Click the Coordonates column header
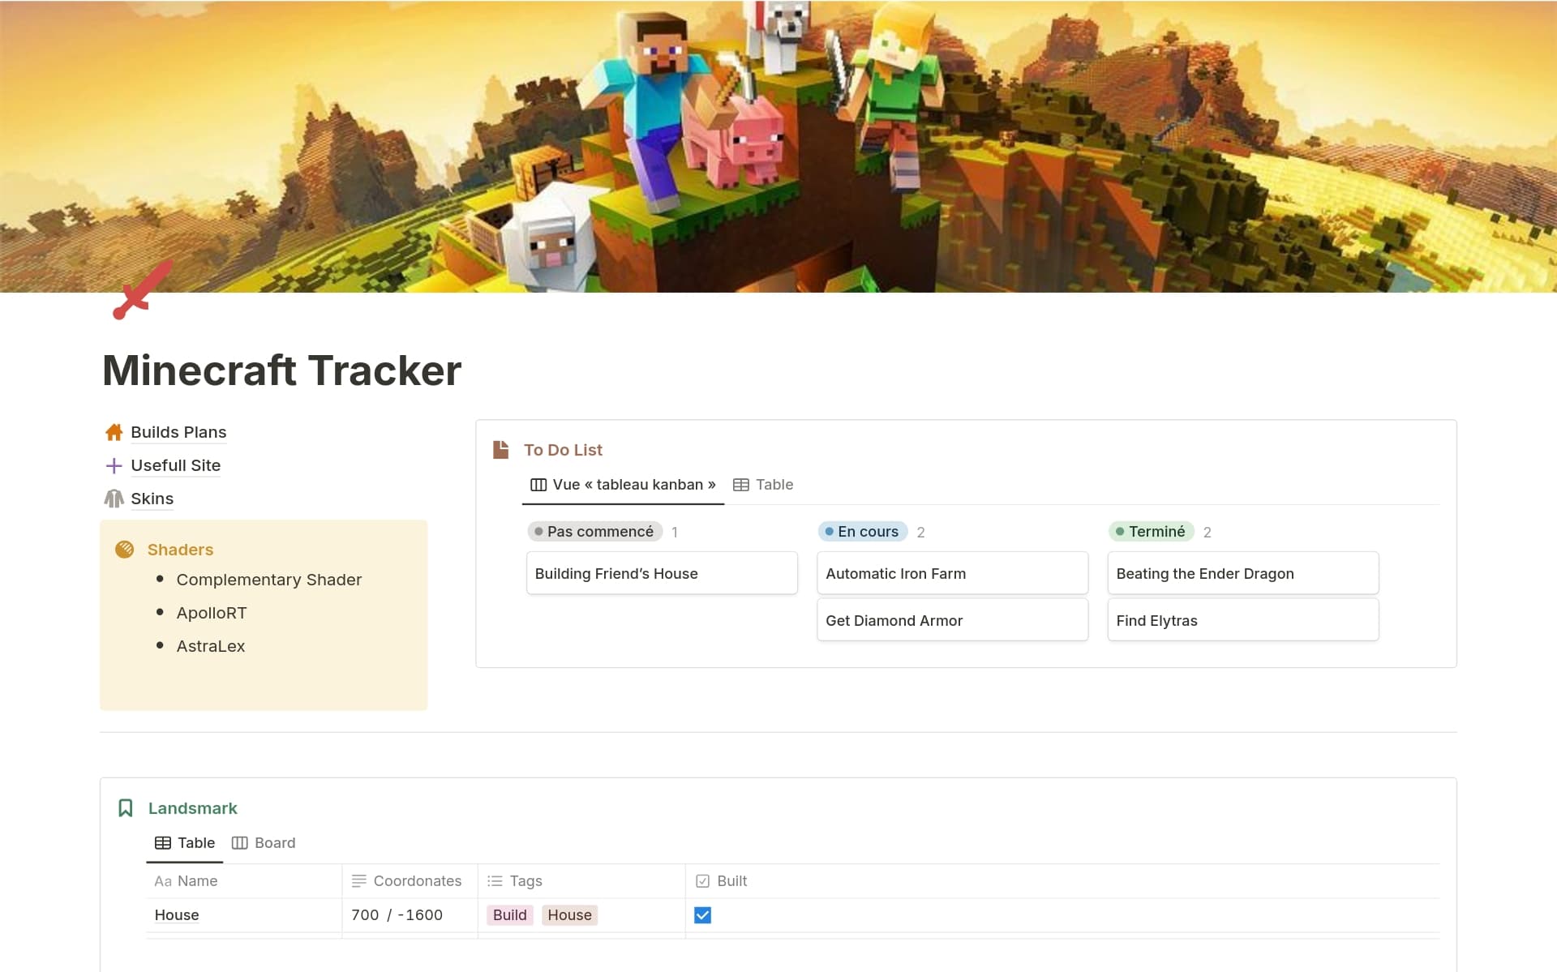This screenshot has height=972, width=1557. point(410,881)
